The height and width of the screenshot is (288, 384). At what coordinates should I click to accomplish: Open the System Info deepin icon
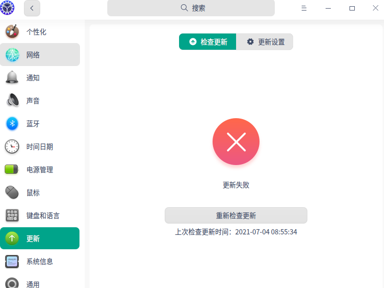(x=12, y=261)
